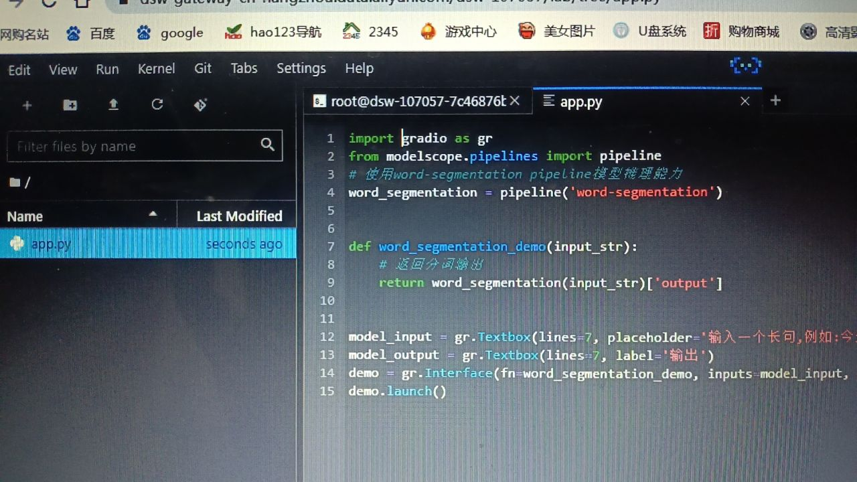857x482 pixels.
Task: Select the app.py file in the browser
Action: click(148, 244)
